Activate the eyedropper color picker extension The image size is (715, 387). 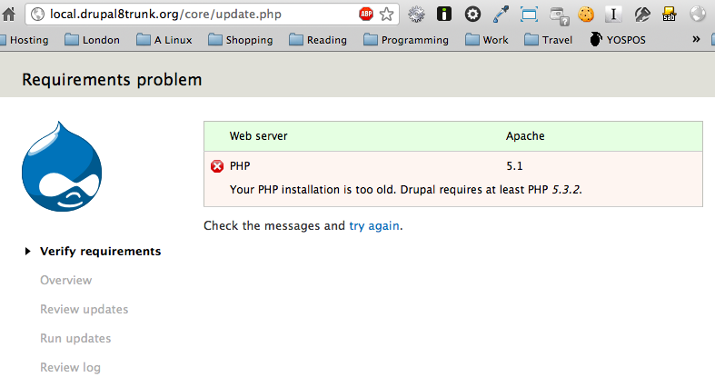[501, 15]
